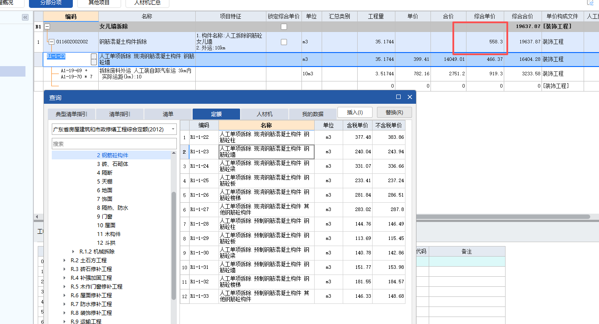
Task: Click the 编码 column header in main table
Action: [71, 16]
